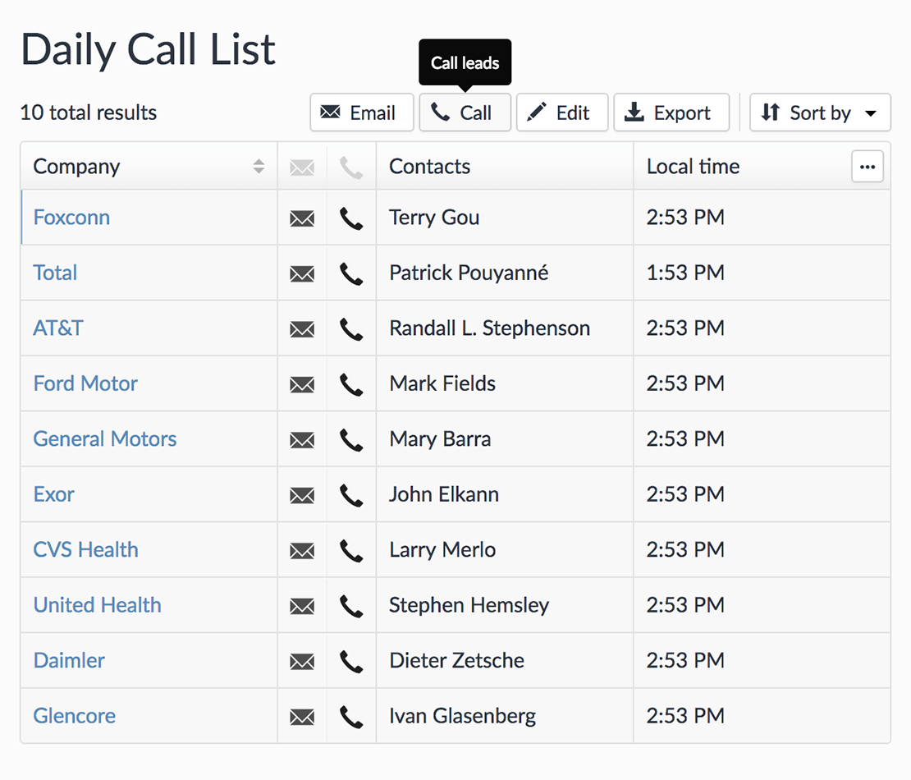Viewport: 911px width, 780px height.
Task: Click the Contacts column header
Action: click(x=505, y=167)
